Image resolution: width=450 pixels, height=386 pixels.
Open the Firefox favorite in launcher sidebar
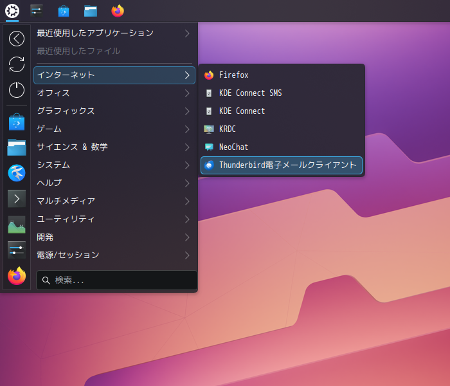pos(17,276)
